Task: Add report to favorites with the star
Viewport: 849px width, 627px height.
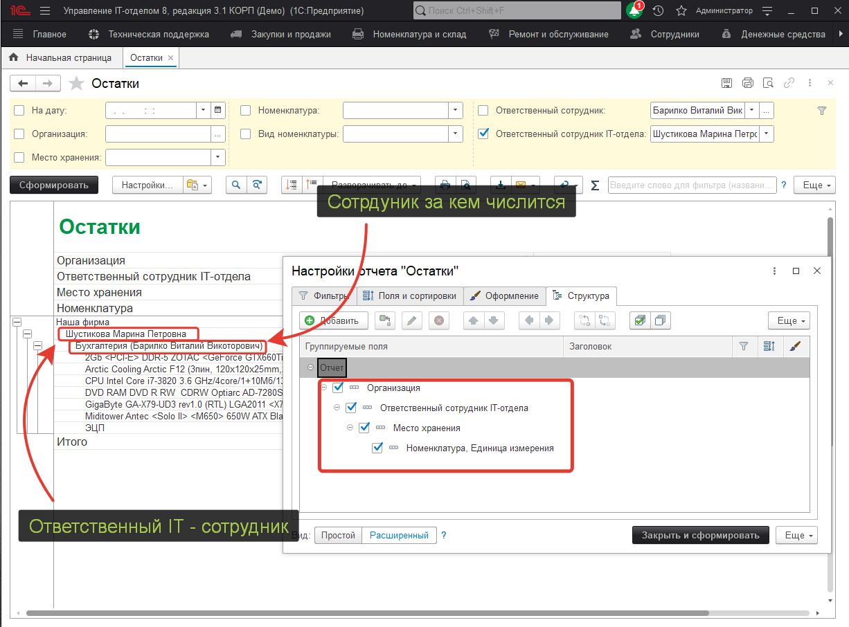Action: [77, 84]
